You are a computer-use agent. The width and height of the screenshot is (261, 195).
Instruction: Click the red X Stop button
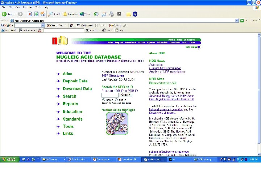30,14
